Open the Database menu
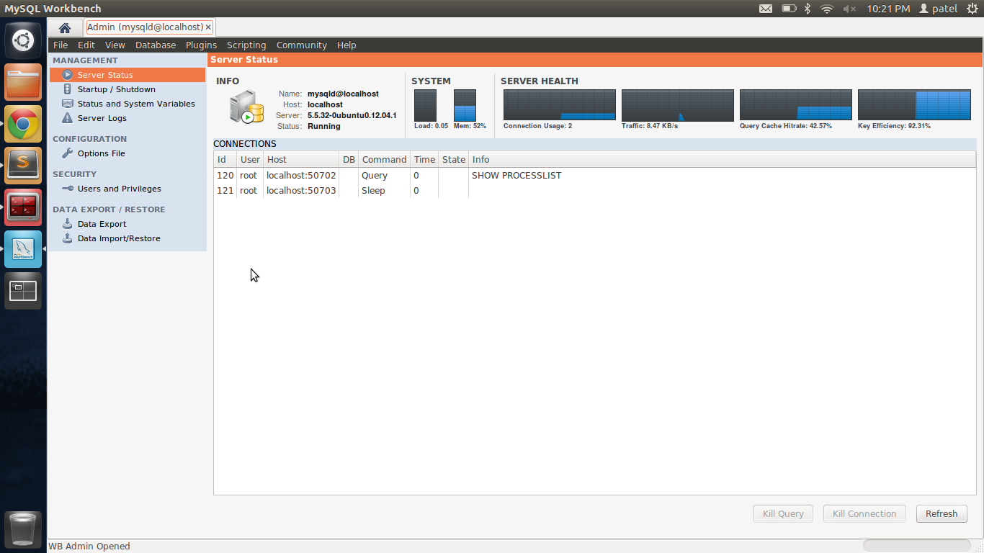This screenshot has height=553, width=984. pos(156,45)
